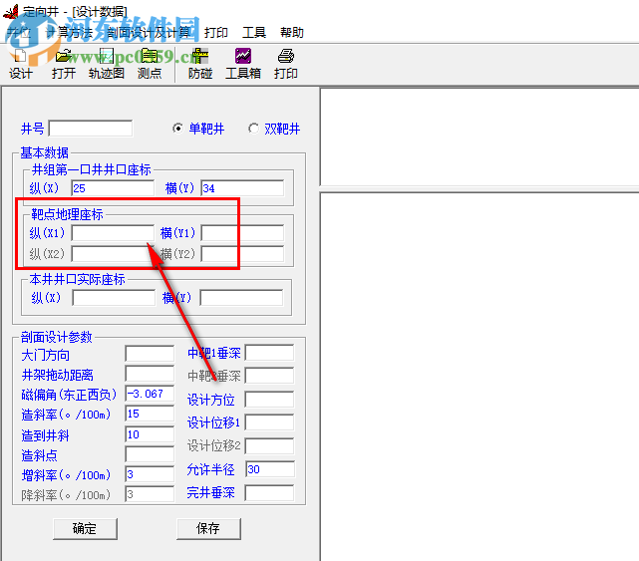639x561 pixels.
Task: Open the 计算方法 menu
Action: [69, 33]
